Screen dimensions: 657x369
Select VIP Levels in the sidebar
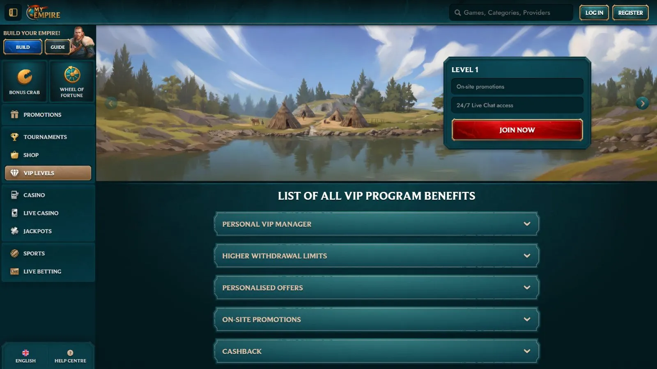coord(48,173)
